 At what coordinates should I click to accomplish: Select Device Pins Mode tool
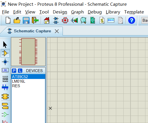point(5,114)
